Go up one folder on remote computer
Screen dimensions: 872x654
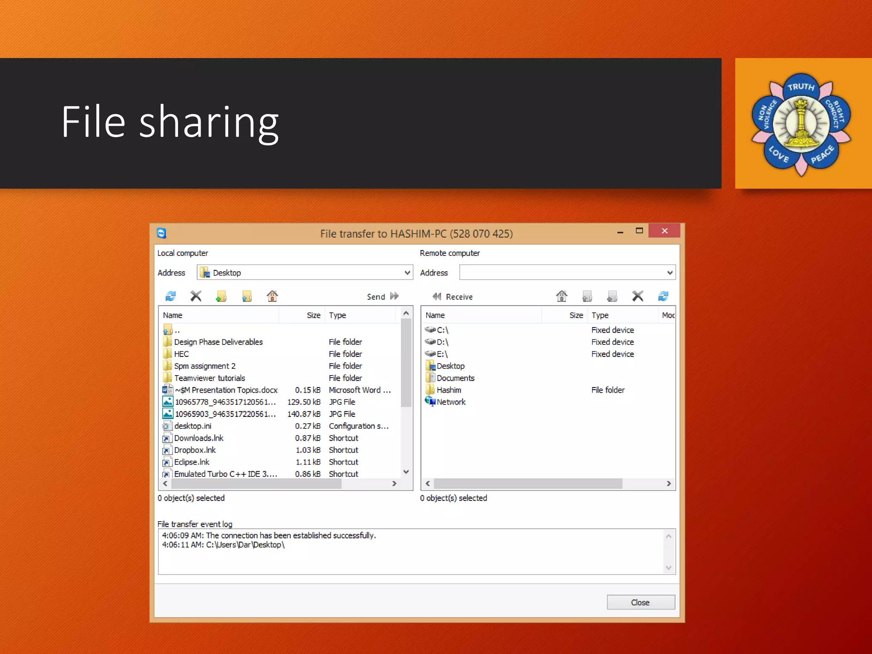pos(587,296)
